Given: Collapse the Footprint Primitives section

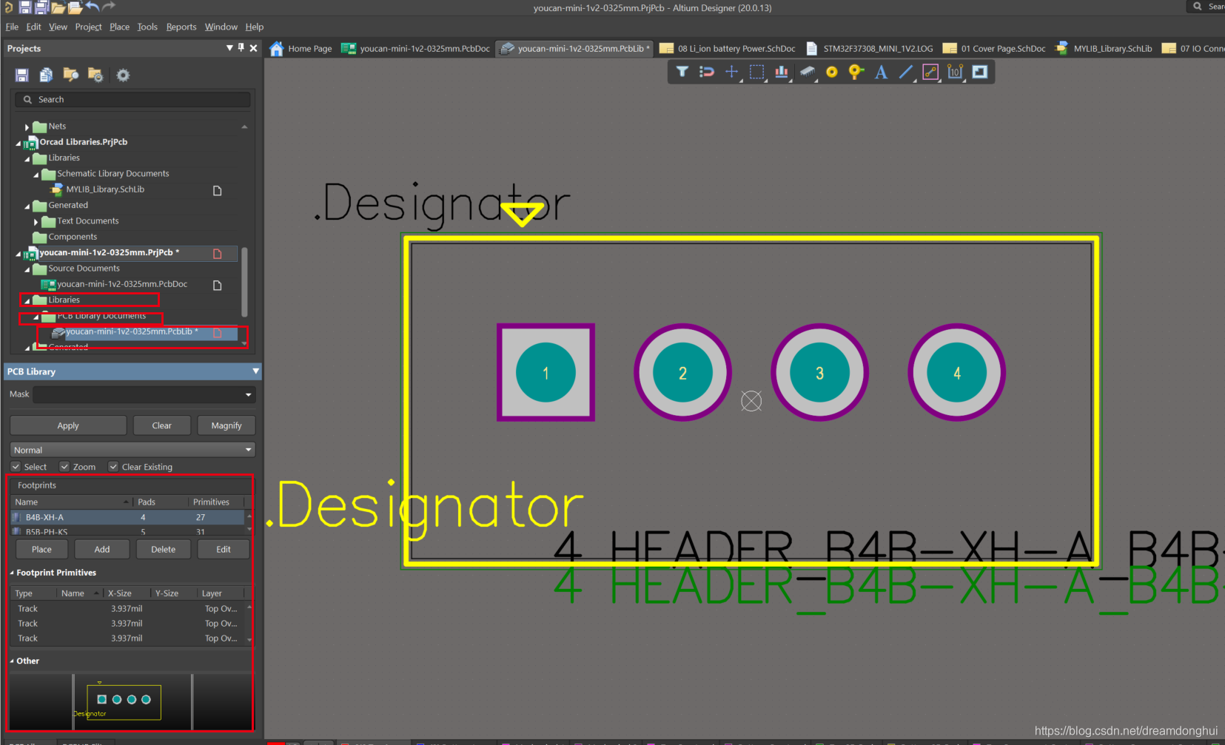Looking at the screenshot, I should click(12, 573).
